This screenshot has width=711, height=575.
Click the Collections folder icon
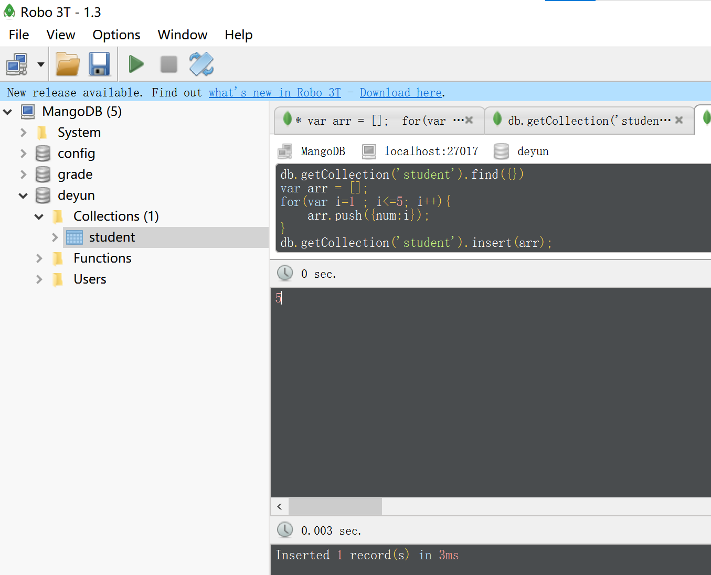(x=58, y=216)
